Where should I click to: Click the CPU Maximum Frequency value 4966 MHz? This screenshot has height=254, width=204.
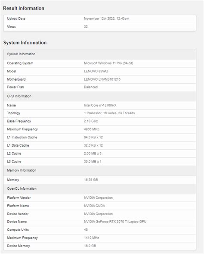[x=92, y=129]
